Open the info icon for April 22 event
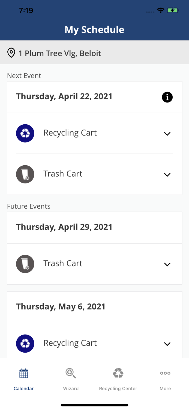The height and width of the screenshot is (410, 189). tap(167, 97)
